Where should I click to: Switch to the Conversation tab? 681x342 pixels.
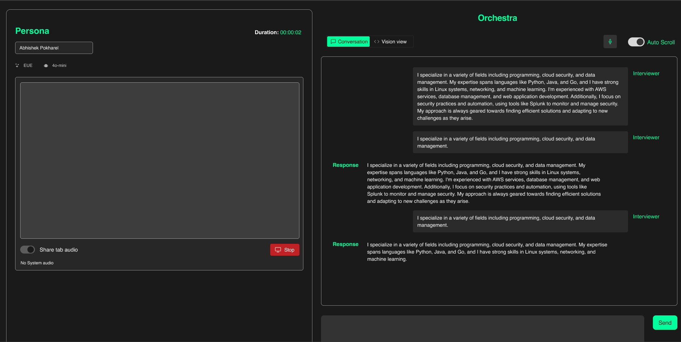(348, 42)
